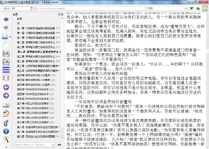Screen dimensions: 209x149
Task: Open an ebook with the open-book icon
Action: (5, 36)
